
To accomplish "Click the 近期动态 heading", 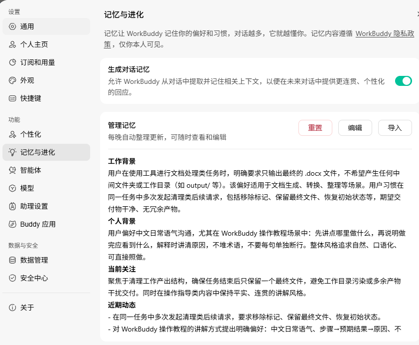I will click(x=122, y=305).
